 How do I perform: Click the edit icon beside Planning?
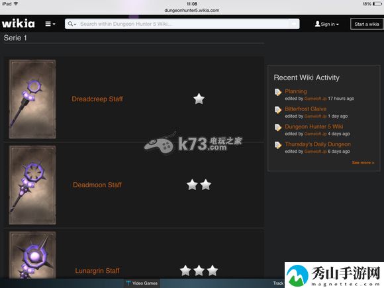coord(278,92)
